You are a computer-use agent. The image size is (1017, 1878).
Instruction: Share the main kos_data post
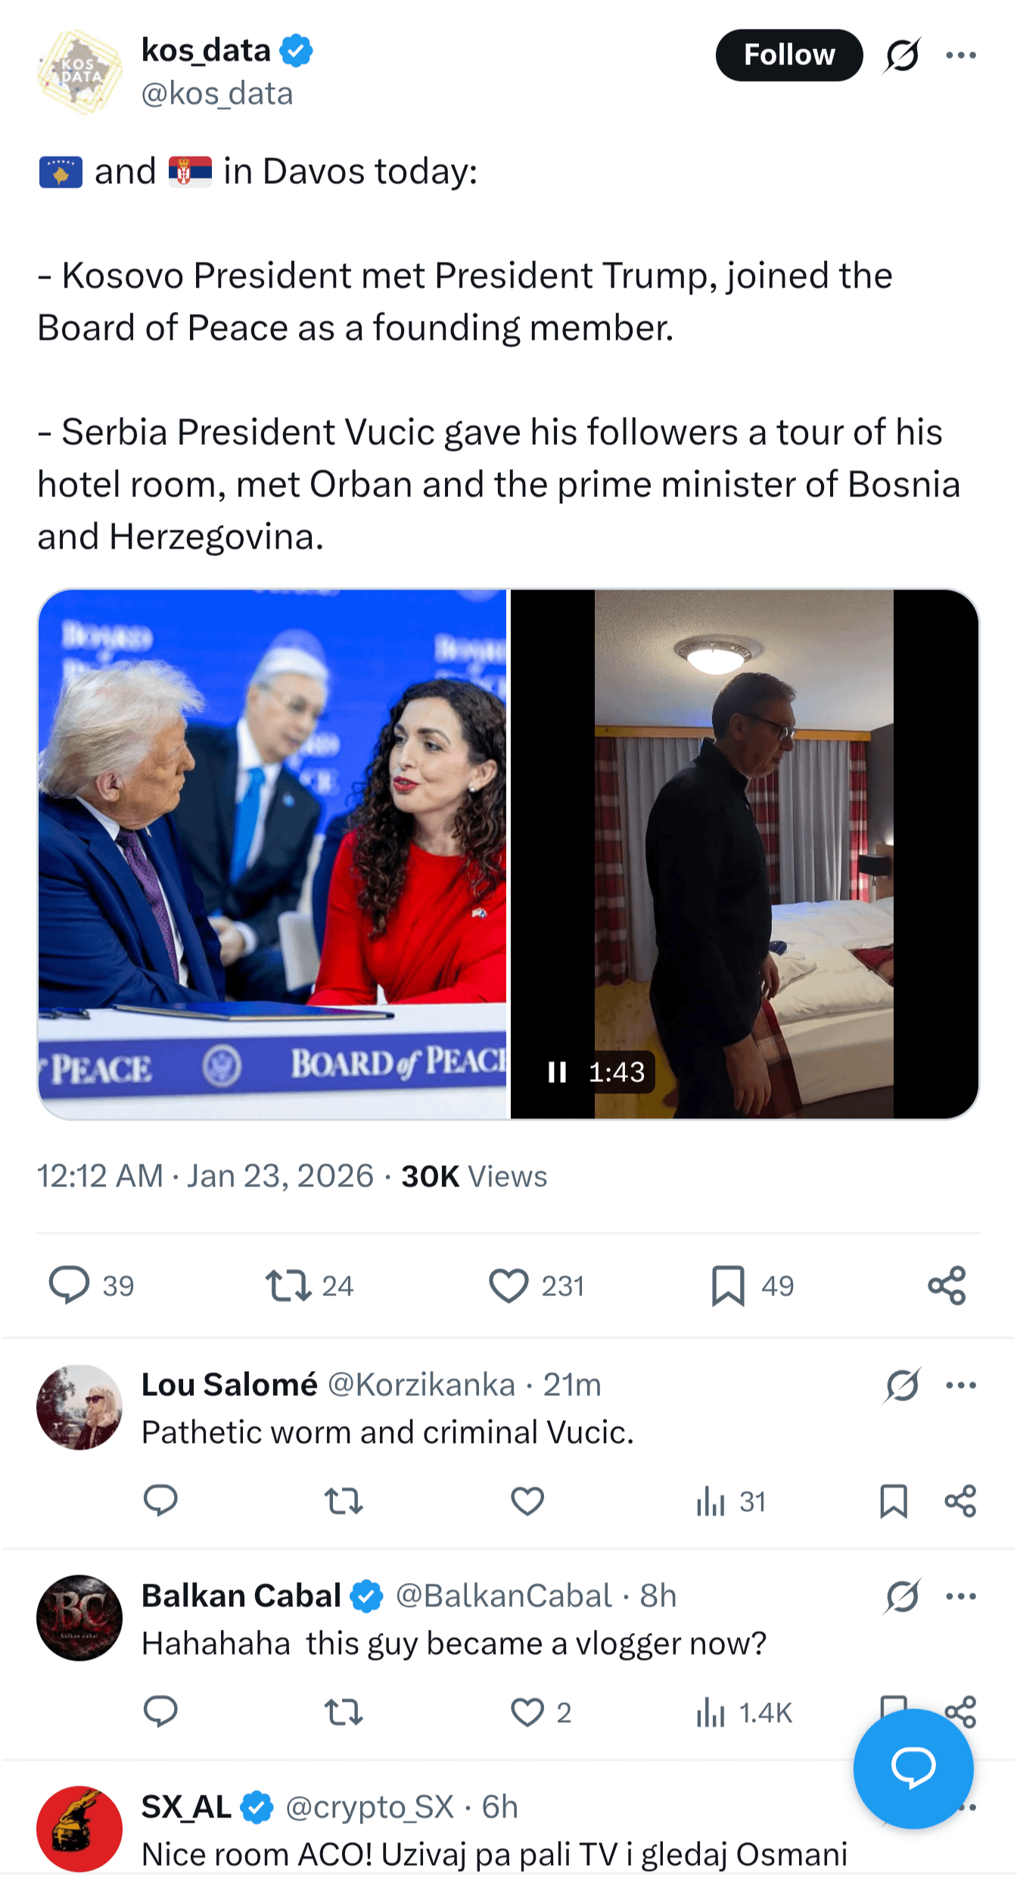947,1285
